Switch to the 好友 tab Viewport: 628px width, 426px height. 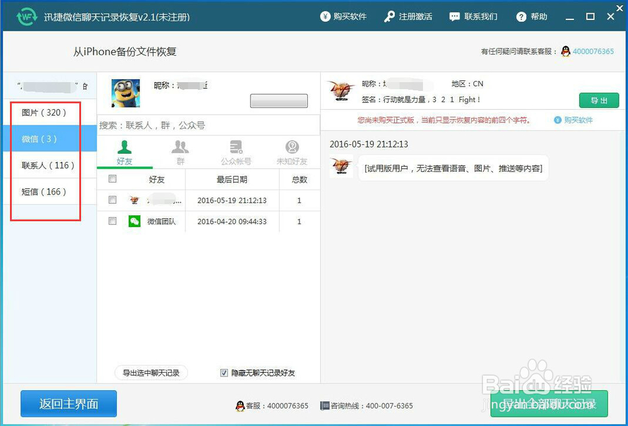point(124,153)
